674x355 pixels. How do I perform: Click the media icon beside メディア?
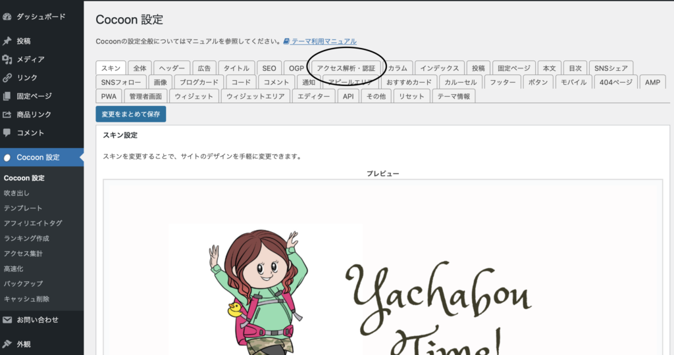click(7, 59)
